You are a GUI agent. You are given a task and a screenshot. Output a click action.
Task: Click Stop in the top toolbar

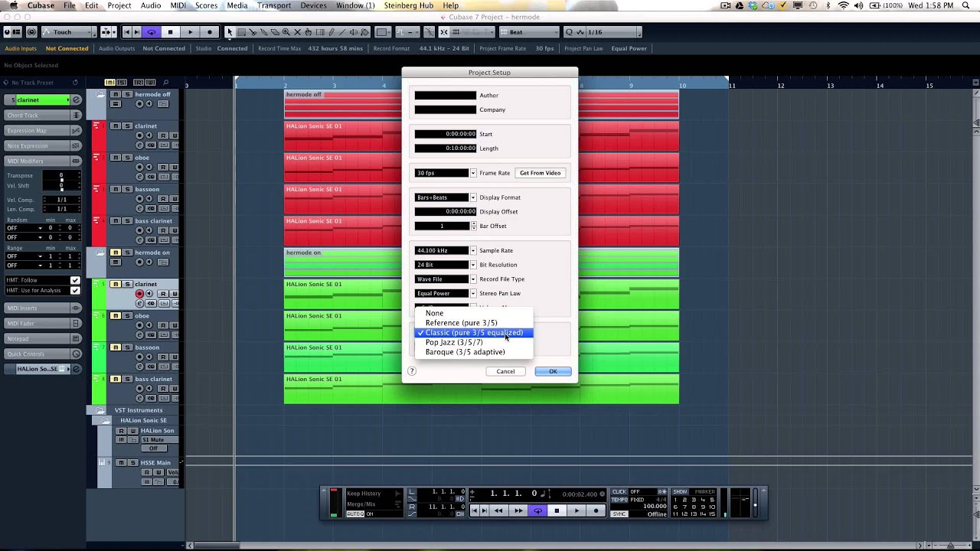click(171, 32)
